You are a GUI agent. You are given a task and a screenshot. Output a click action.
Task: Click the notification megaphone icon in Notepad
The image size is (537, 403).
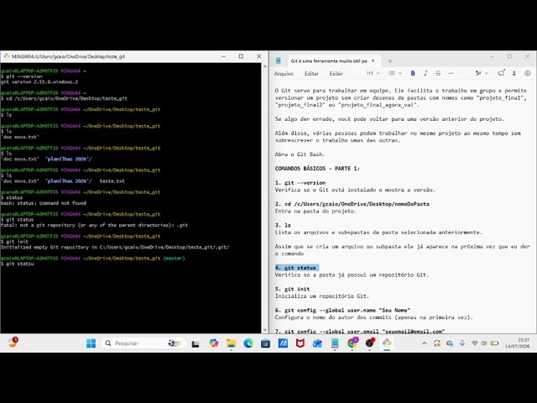click(502, 73)
